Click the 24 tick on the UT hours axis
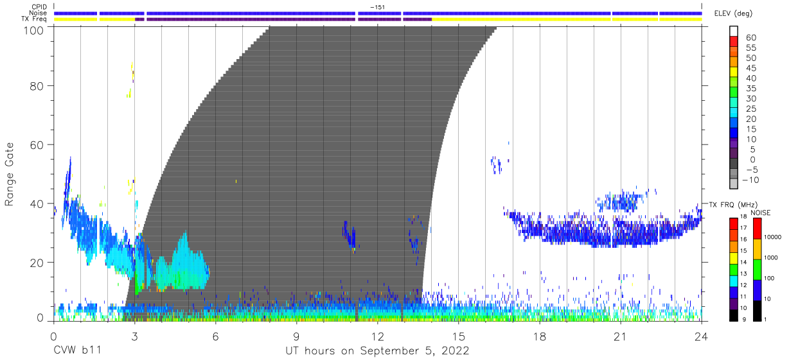This screenshot has height=364, width=789. tap(702, 335)
